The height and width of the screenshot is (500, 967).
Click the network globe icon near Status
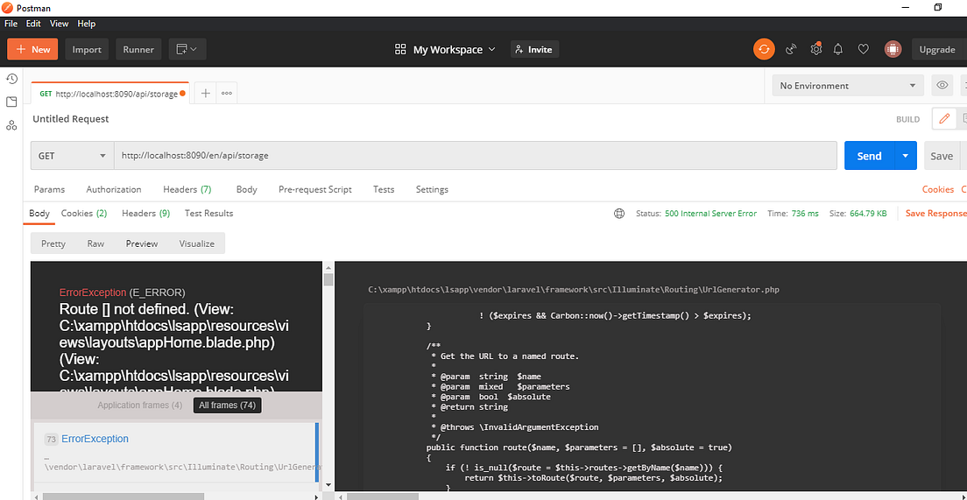[x=619, y=214]
